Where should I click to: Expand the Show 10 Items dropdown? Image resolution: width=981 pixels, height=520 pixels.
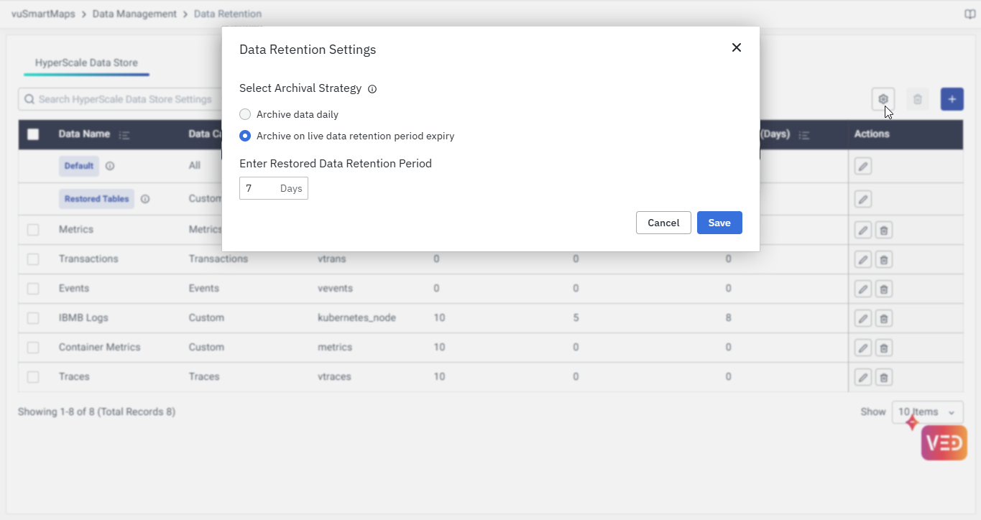[927, 412]
